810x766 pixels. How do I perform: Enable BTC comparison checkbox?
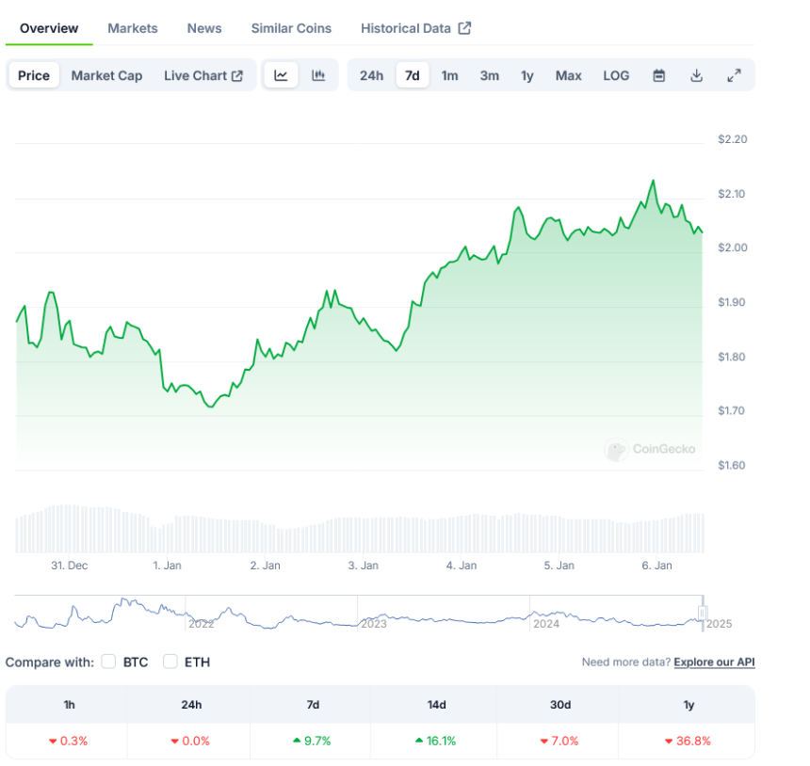[x=108, y=662]
